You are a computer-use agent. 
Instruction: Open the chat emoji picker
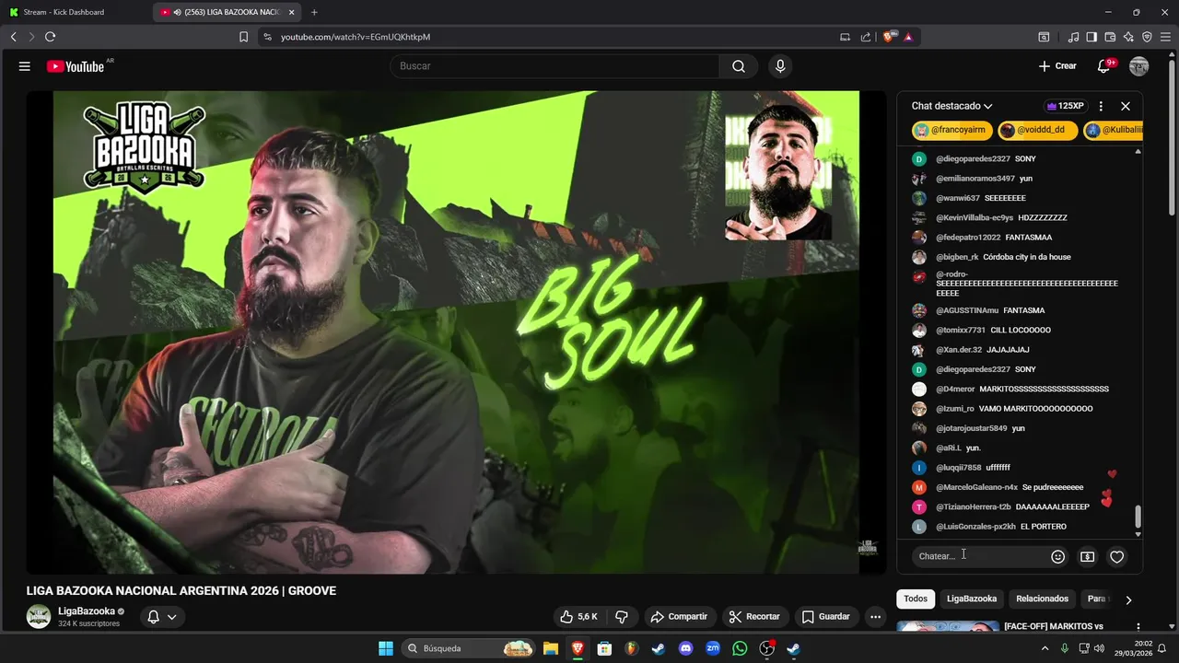[x=1058, y=556]
